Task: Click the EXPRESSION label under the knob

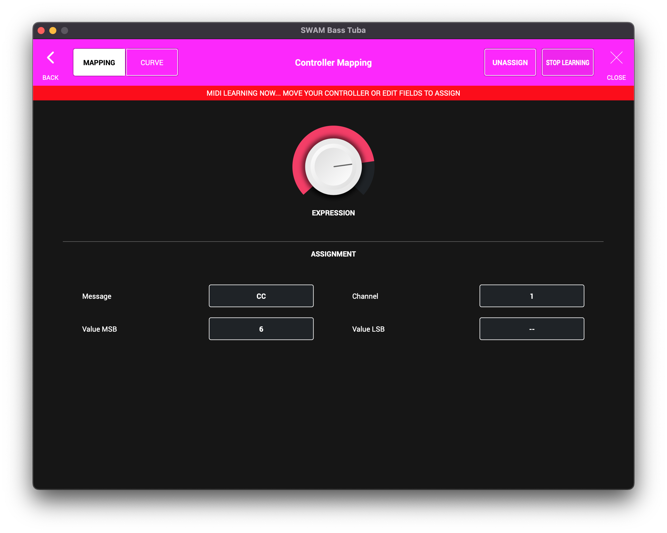Action: [333, 213]
